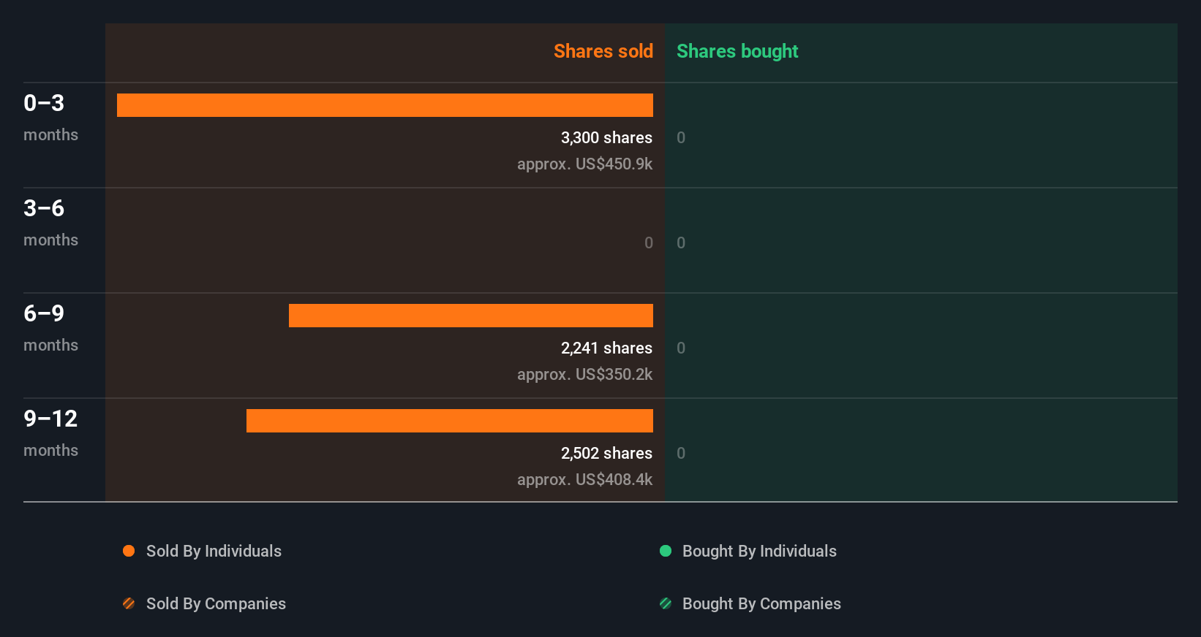Click approx. US$408.4k amount

(584, 479)
